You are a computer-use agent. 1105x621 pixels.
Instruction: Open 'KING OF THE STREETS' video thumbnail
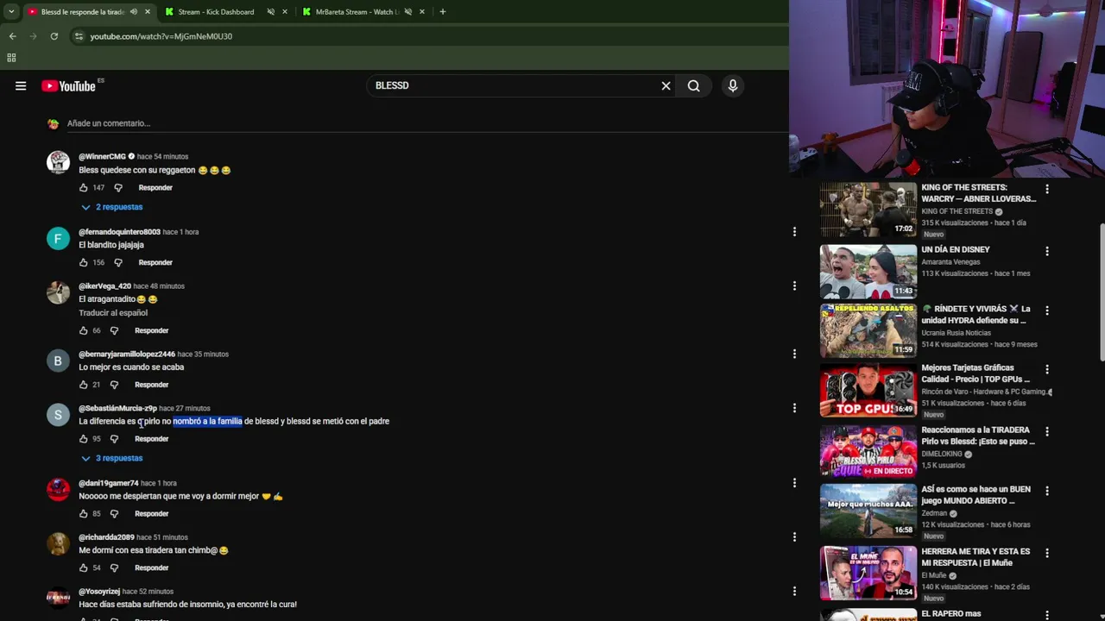pos(868,209)
